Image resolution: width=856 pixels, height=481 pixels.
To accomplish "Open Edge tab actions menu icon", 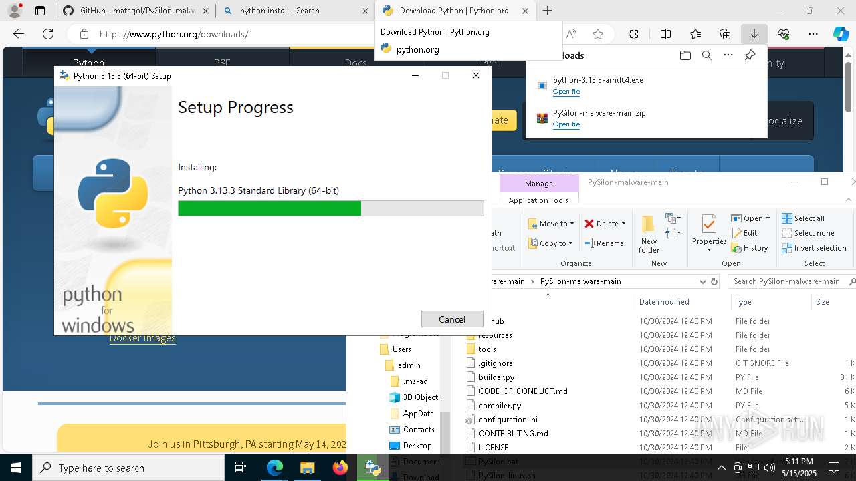I will (40, 11).
